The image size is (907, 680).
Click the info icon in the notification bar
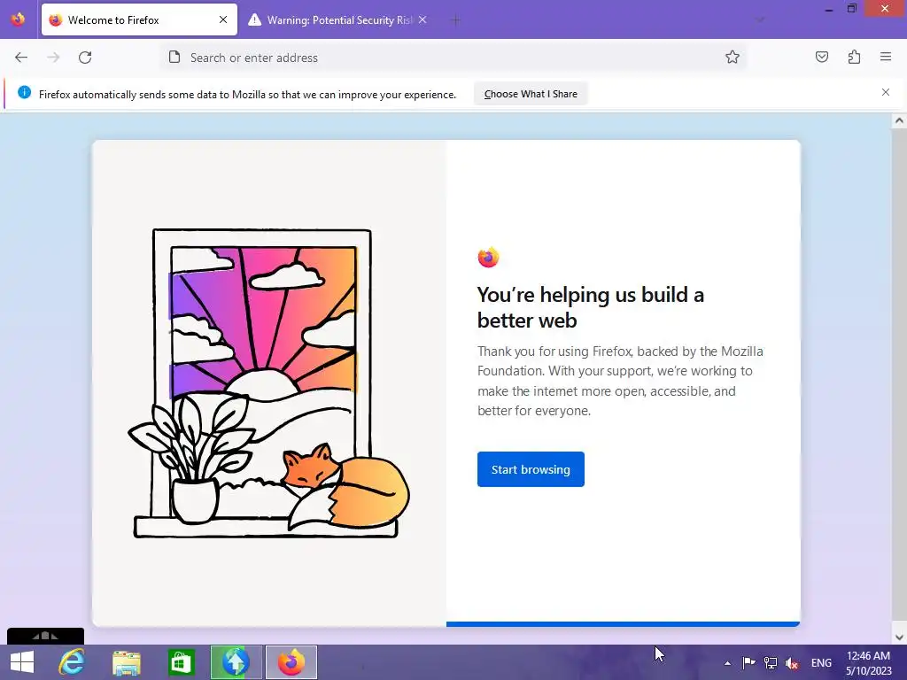(x=24, y=92)
